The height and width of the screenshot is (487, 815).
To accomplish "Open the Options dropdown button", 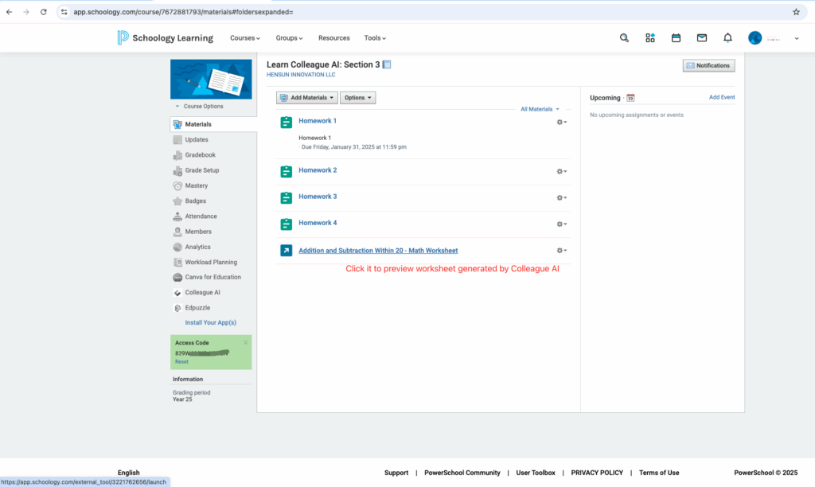I will coord(357,98).
